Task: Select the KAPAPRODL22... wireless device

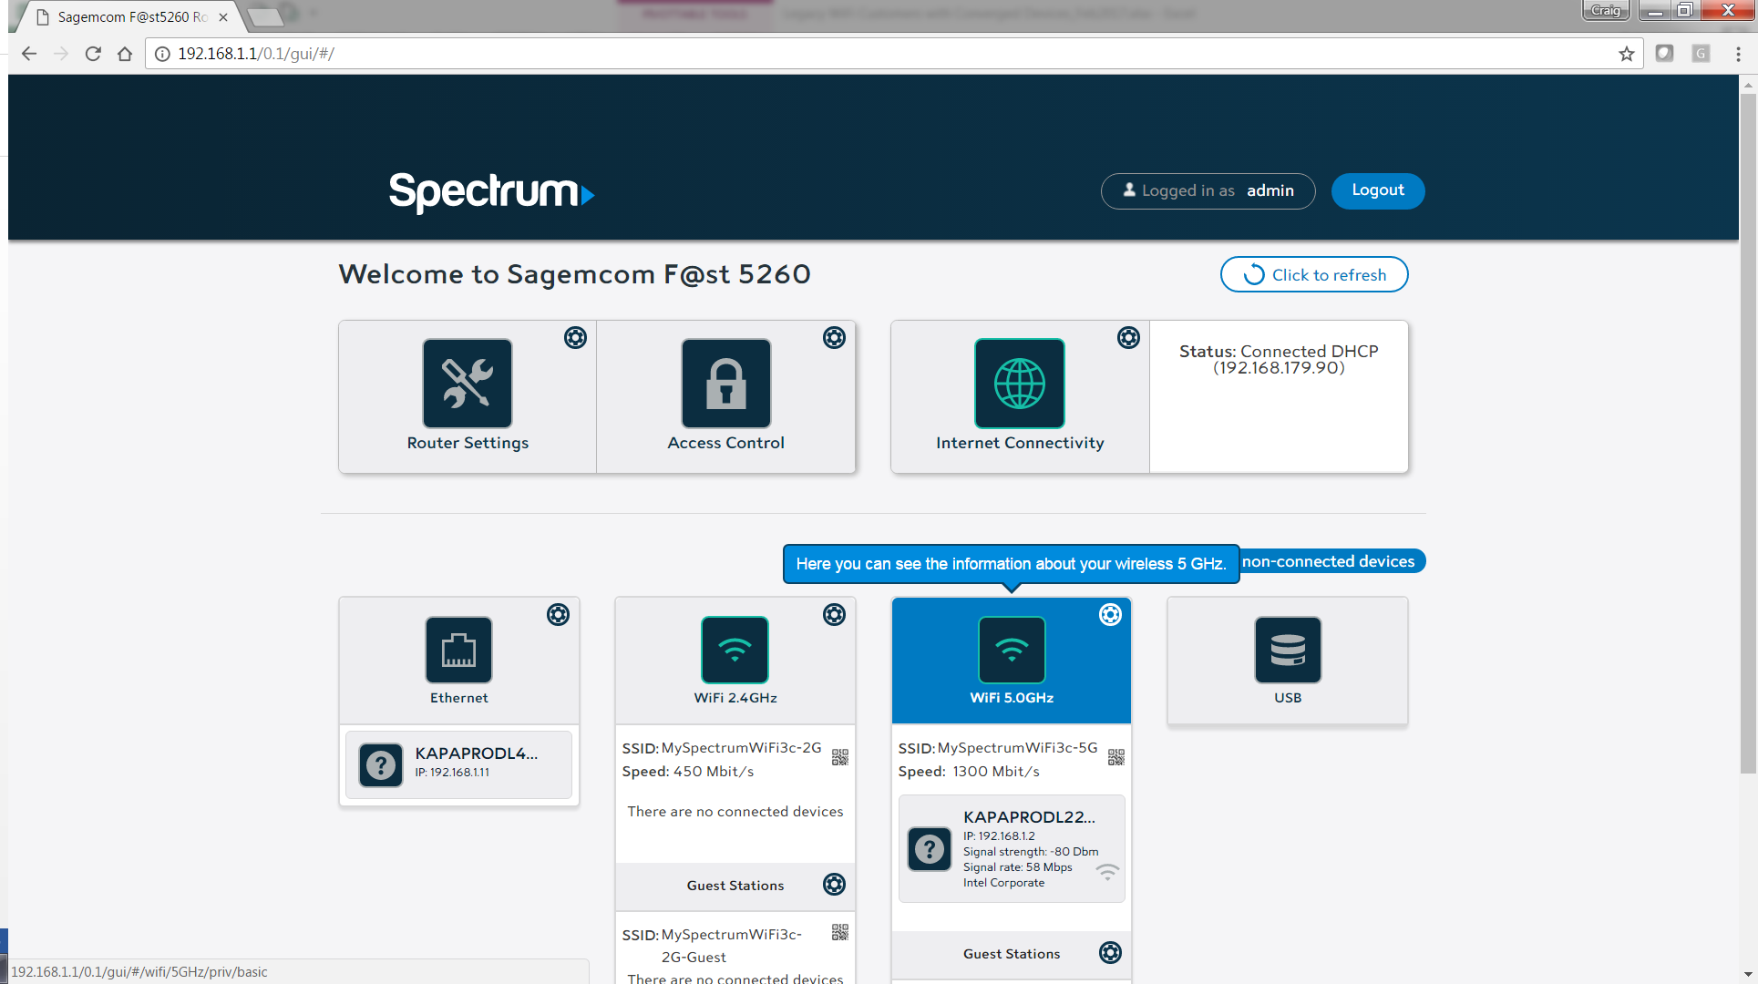Action: [x=1012, y=849]
